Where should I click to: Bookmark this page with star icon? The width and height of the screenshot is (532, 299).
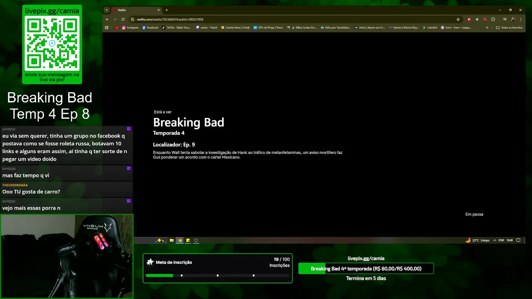click(x=458, y=20)
